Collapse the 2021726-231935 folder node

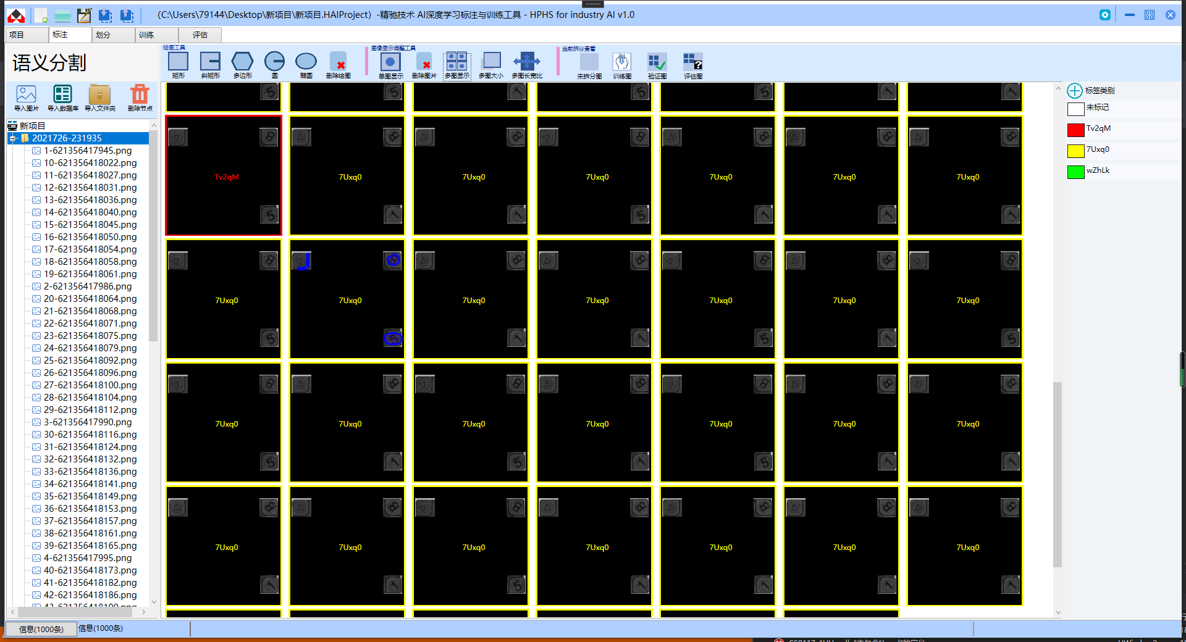12,138
